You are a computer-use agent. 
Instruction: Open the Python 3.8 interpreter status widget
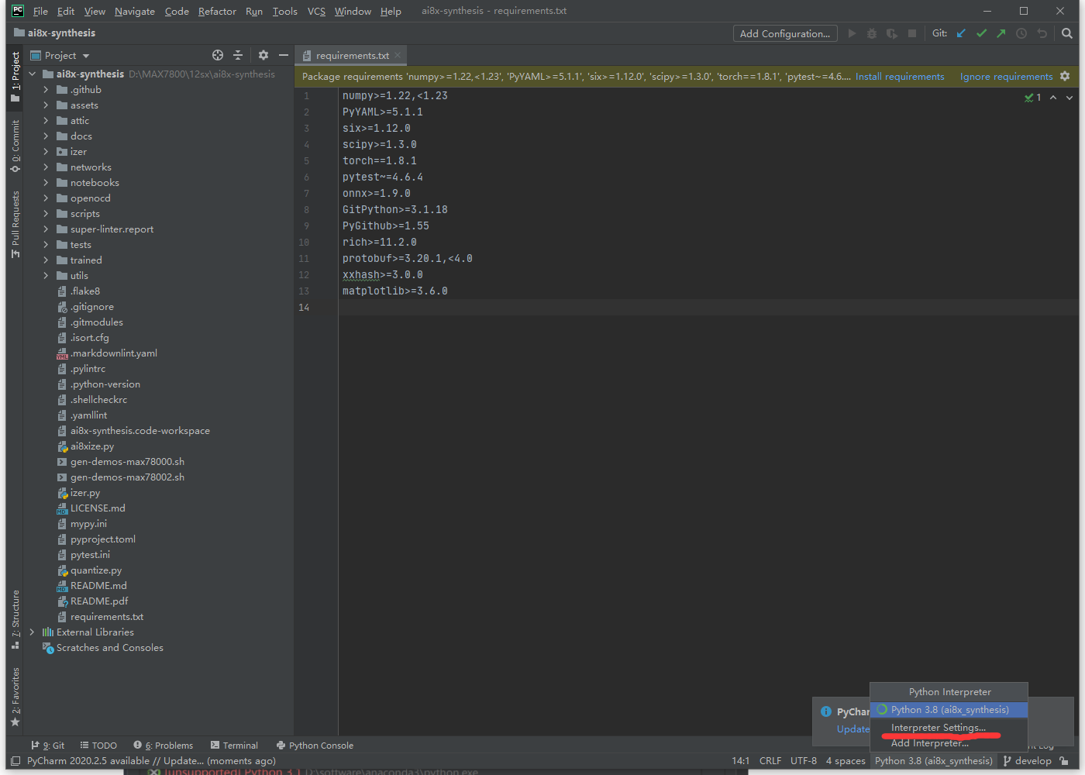(x=934, y=761)
